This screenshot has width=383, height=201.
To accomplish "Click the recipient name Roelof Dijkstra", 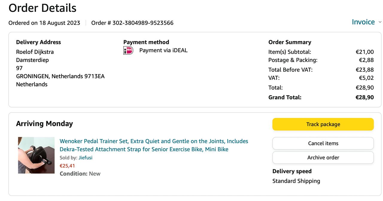I will (x=35, y=52).
